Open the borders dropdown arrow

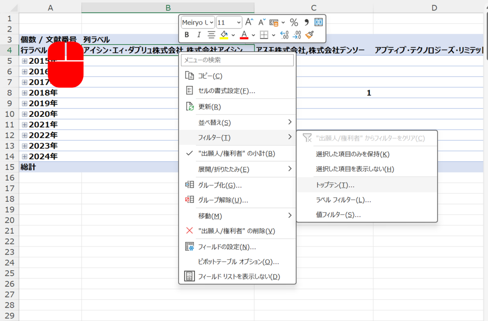click(274, 35)
